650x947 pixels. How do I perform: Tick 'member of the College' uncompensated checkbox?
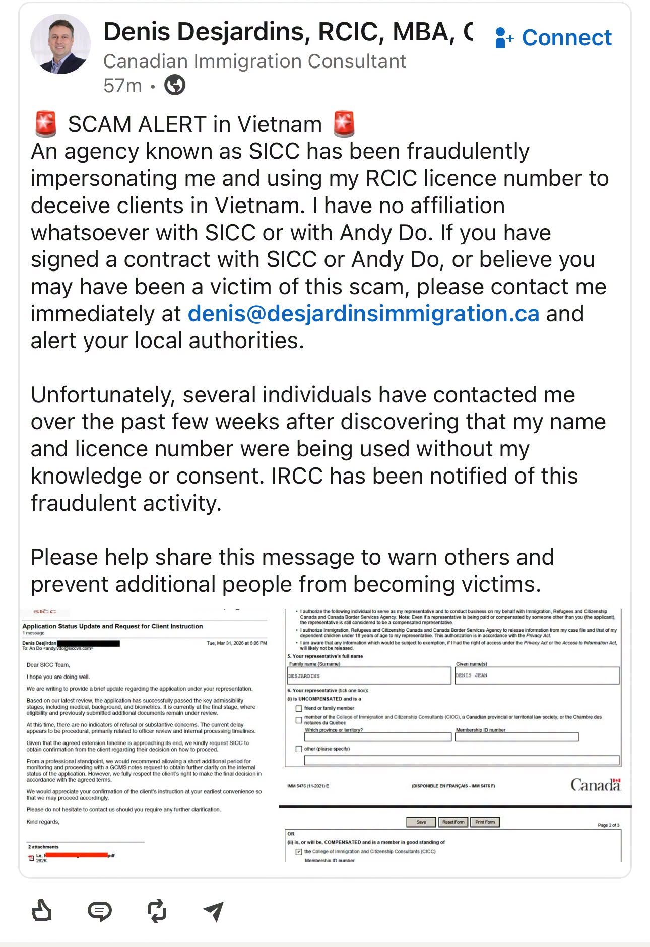299,720
